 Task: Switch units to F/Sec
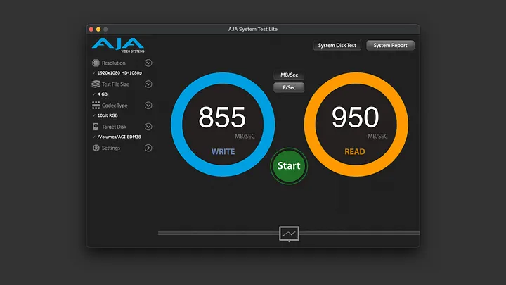[x=289, y=87]
